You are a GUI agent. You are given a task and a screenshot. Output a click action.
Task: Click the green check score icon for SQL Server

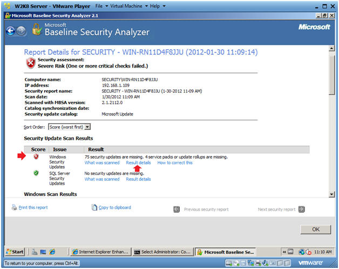[36, 173]
